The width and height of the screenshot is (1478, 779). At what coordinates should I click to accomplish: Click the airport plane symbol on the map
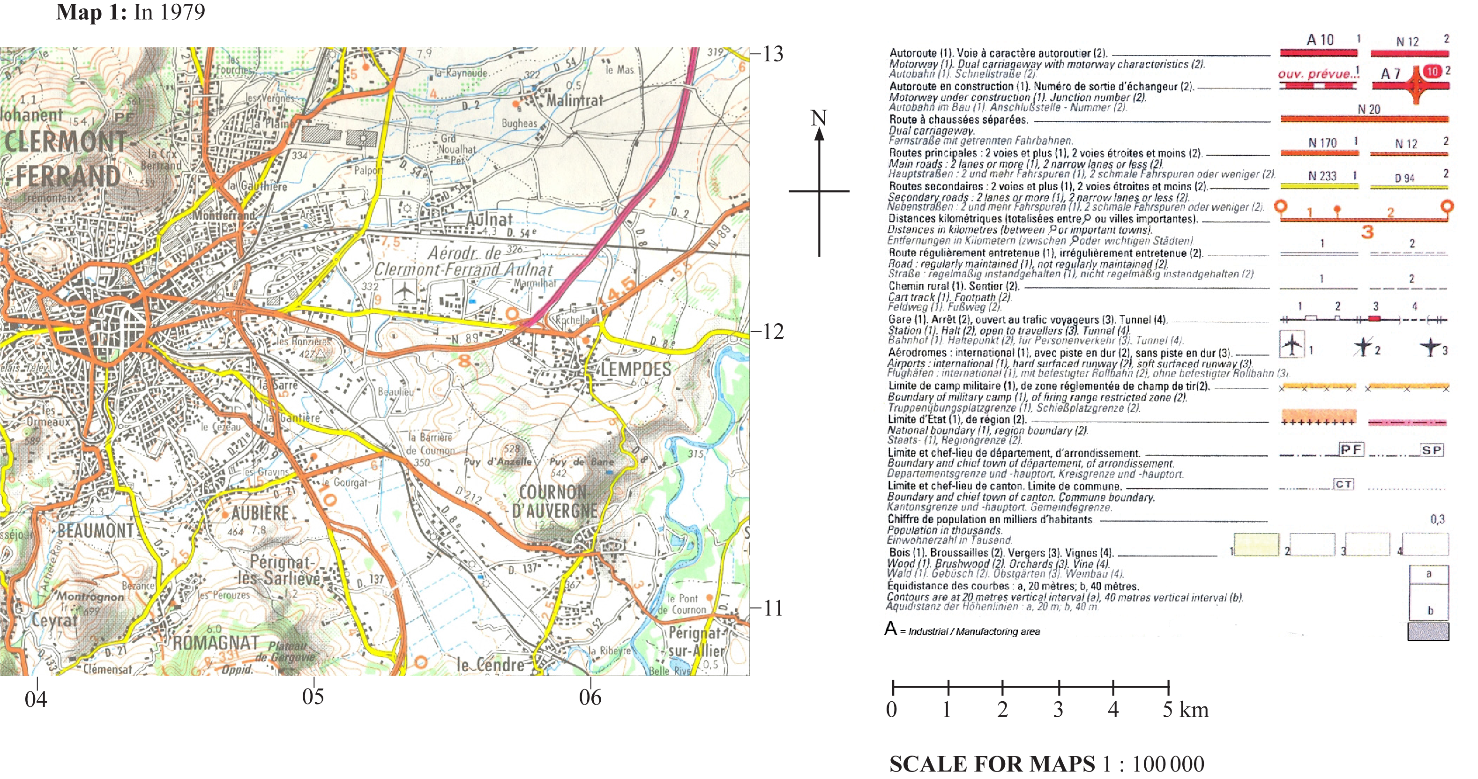404,291
